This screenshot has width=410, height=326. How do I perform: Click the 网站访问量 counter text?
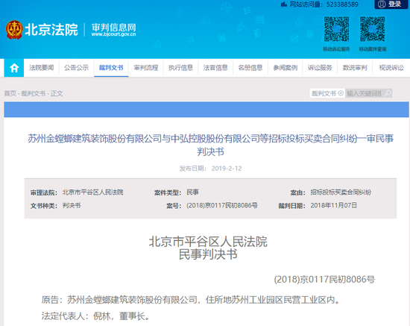click(x=324, y=4)
